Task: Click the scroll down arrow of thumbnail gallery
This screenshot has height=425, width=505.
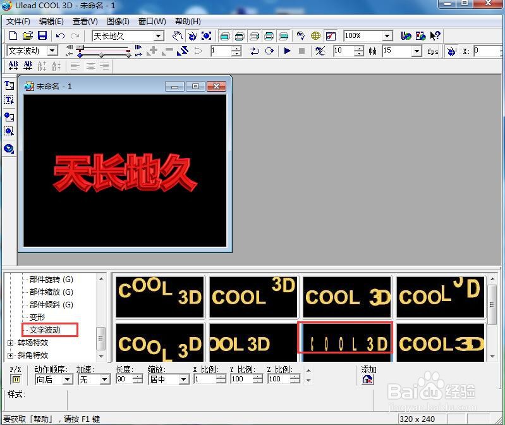Action: [492, 356]
